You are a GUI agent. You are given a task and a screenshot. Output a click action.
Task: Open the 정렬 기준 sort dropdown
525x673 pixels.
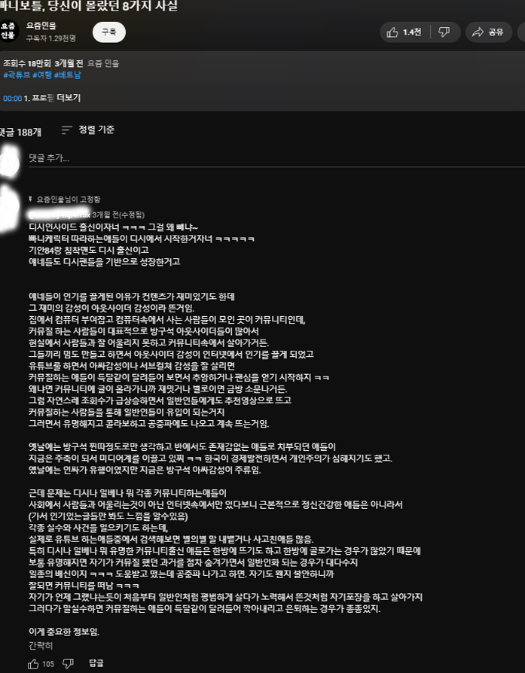(x=88, y=129)
